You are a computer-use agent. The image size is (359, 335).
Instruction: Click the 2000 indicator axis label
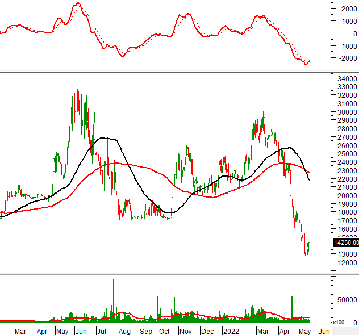click(346, 9)
